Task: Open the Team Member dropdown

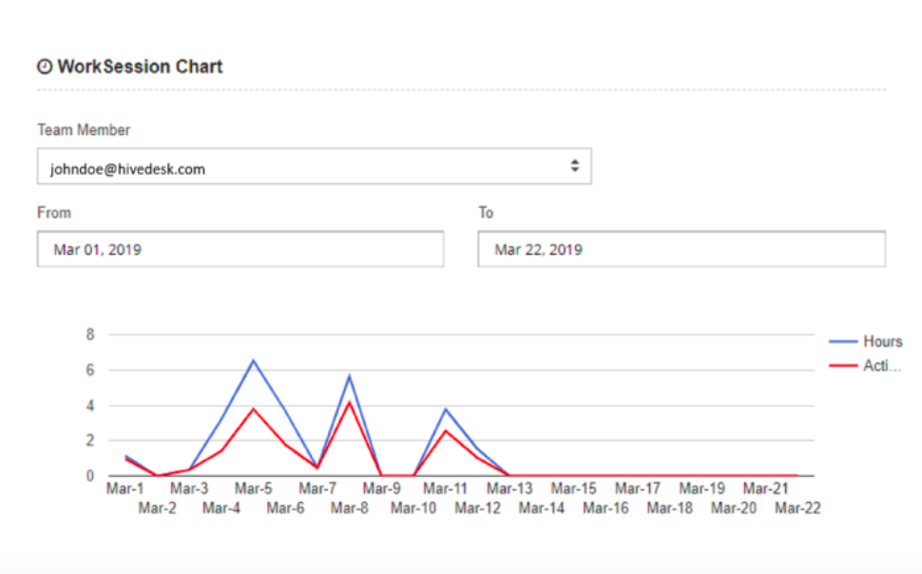Action: (x=314, y=166)
